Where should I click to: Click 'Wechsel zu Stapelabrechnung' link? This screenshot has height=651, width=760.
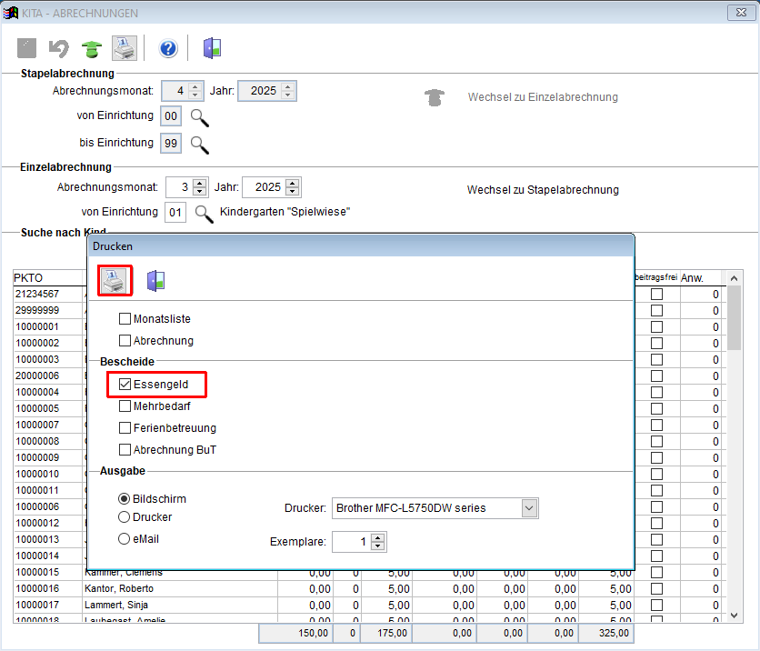tap(542, 190)
